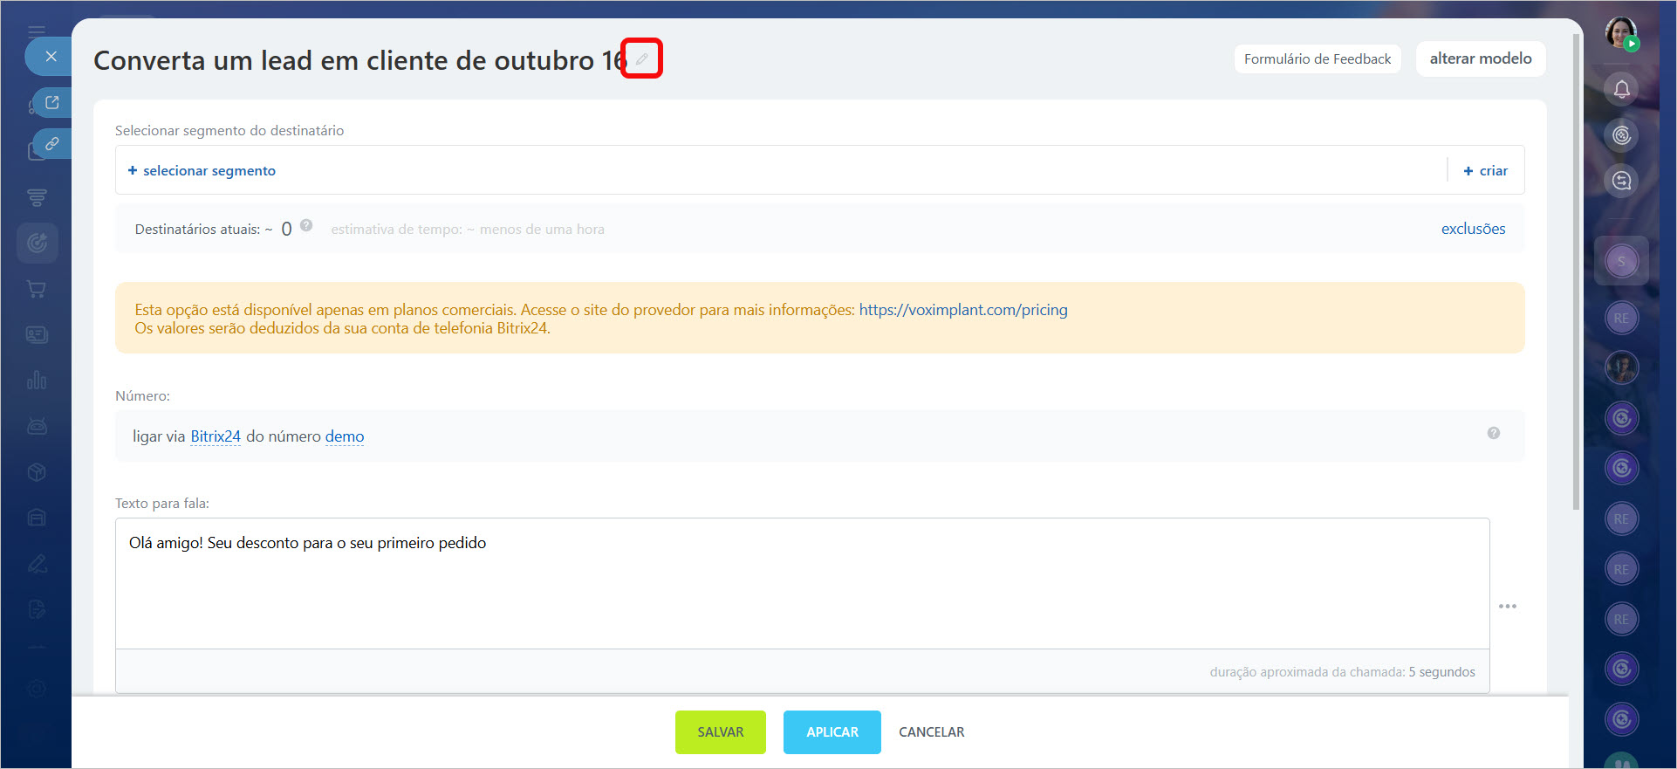
Task: Click alterar modelo button
Action: [1480, 58]
